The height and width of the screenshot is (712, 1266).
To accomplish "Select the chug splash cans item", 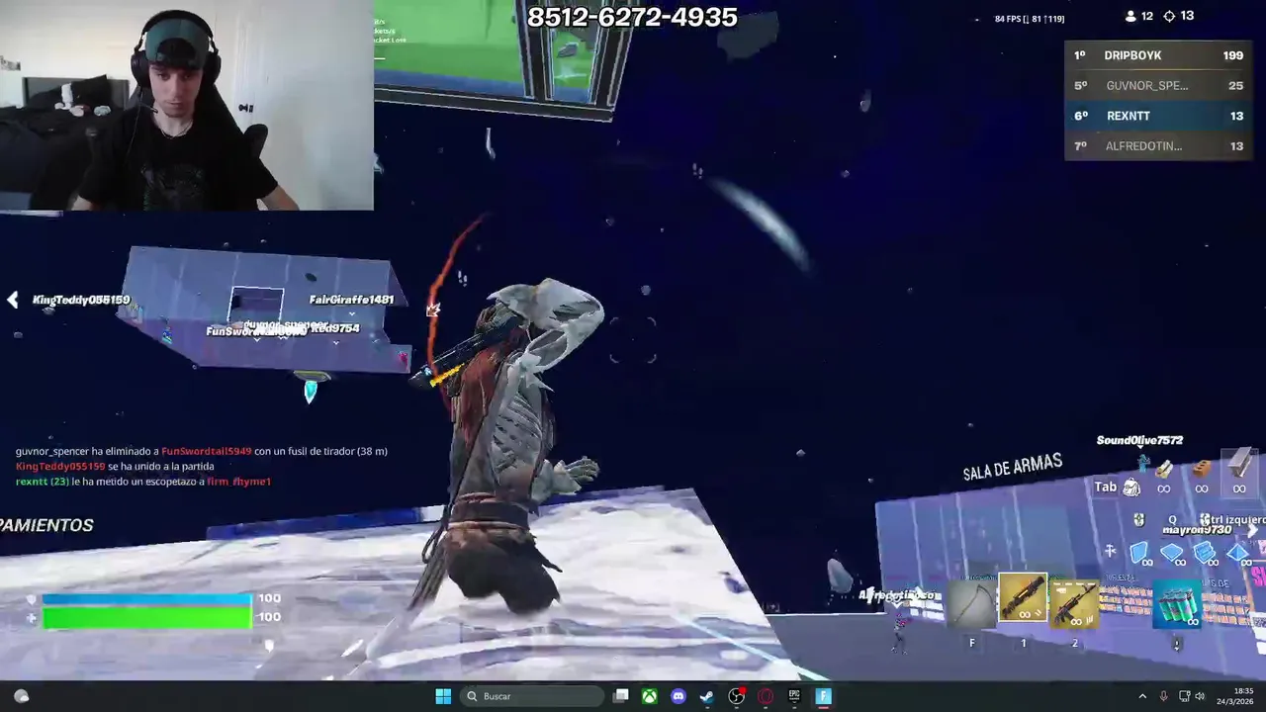I will coord(1176,602).
